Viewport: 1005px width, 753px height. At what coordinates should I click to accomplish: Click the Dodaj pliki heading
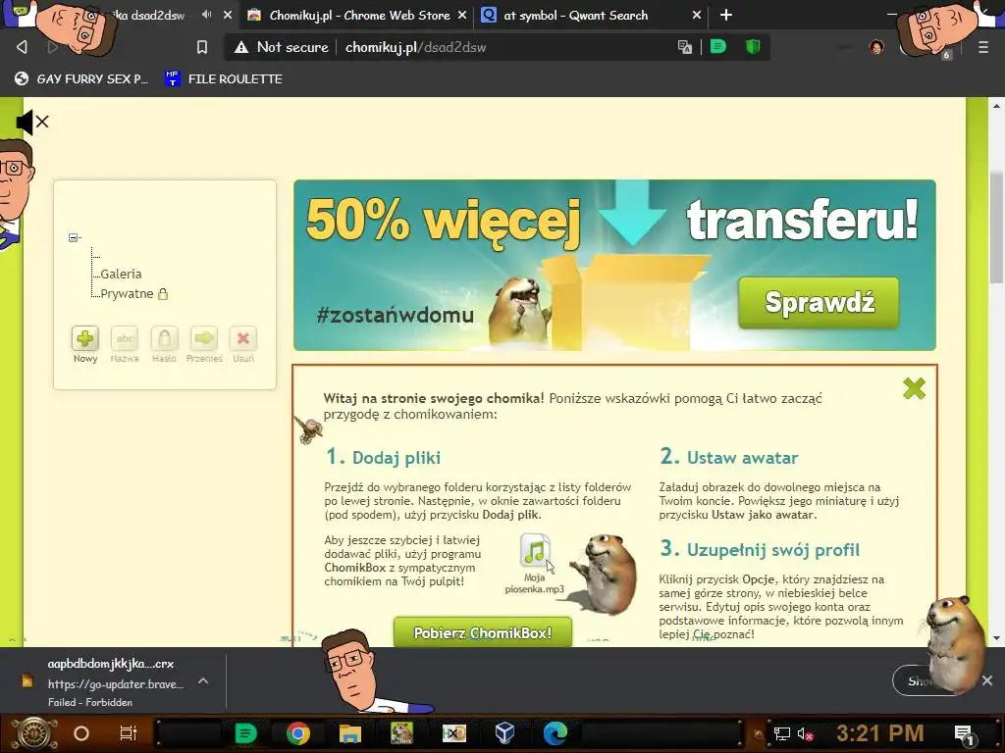point(397,458)
